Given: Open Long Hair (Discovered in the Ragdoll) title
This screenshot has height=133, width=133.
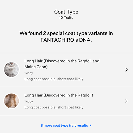Looking at the screenshot, I should (59, 95).
